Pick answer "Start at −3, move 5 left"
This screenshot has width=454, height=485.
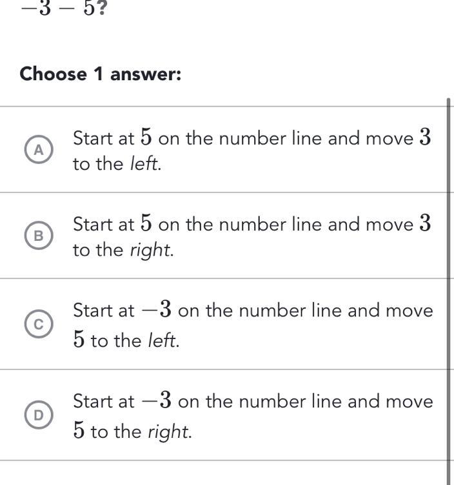tap(253, 325)
